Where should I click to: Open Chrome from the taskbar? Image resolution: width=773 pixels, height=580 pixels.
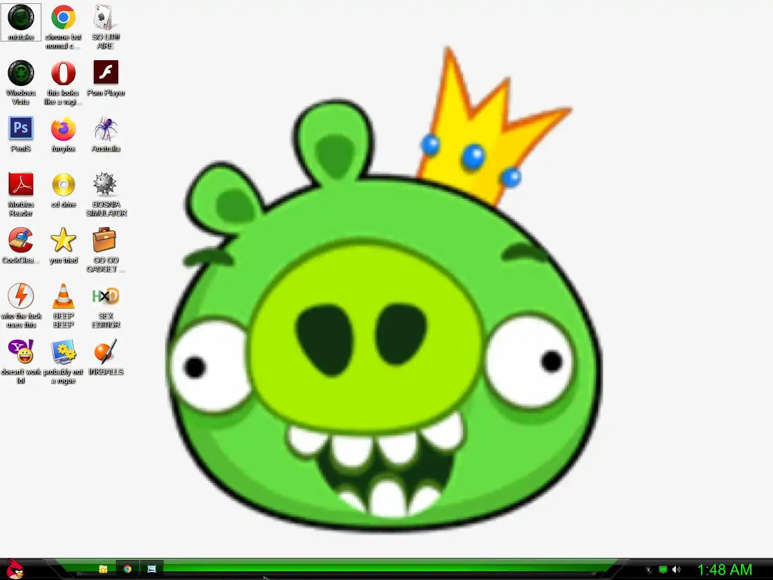click(x=128, y=569)
